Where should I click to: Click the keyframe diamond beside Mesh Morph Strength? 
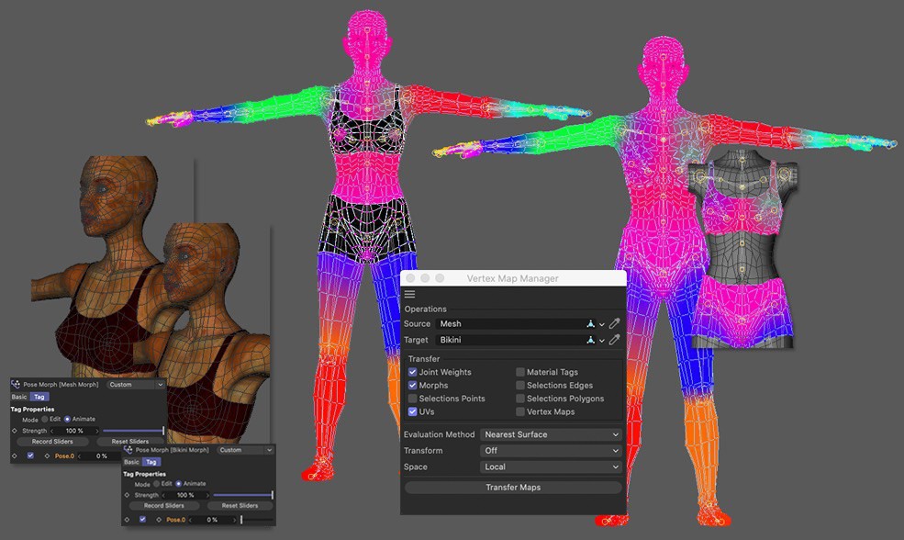coord(14,431)
